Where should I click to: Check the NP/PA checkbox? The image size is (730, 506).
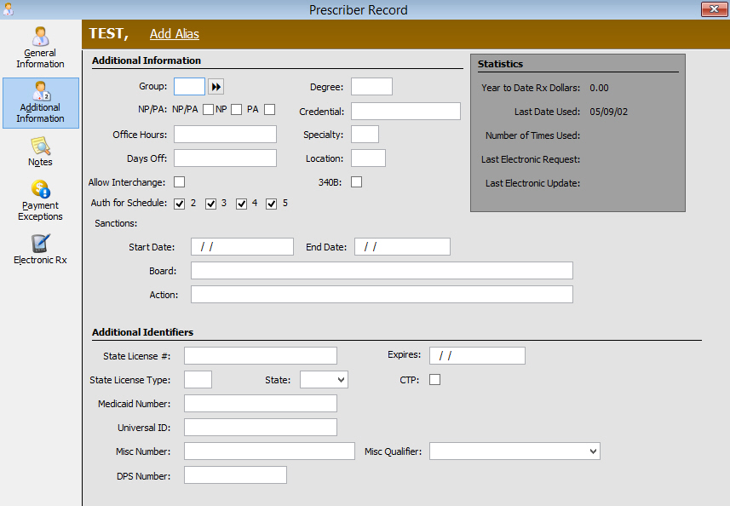(208, 109)
